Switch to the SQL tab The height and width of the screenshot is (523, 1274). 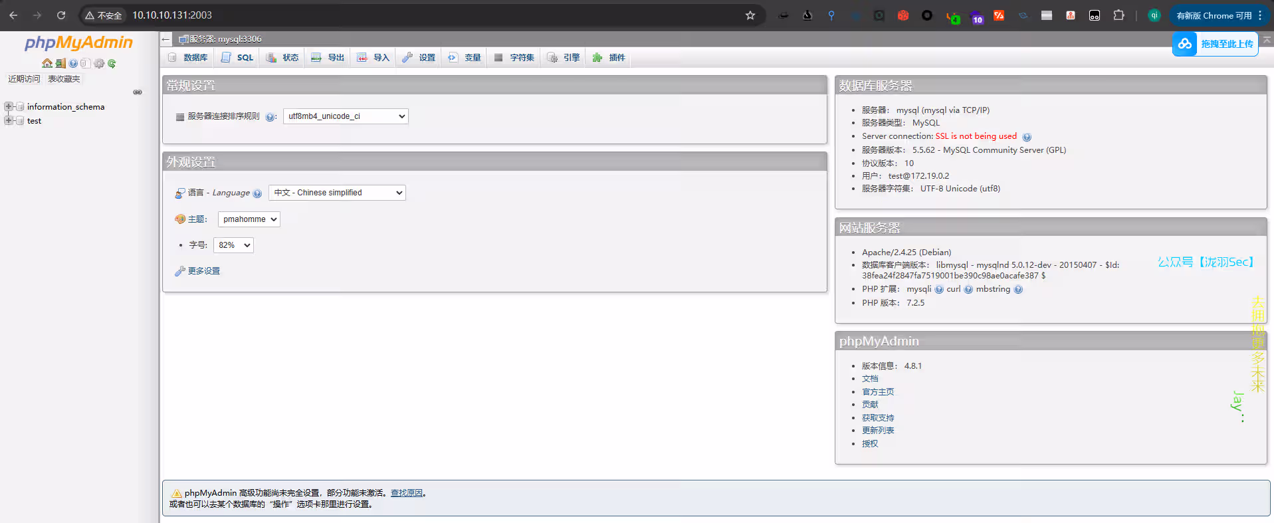(x=238, y=58)
